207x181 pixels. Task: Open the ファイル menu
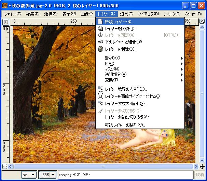(13, 14)
